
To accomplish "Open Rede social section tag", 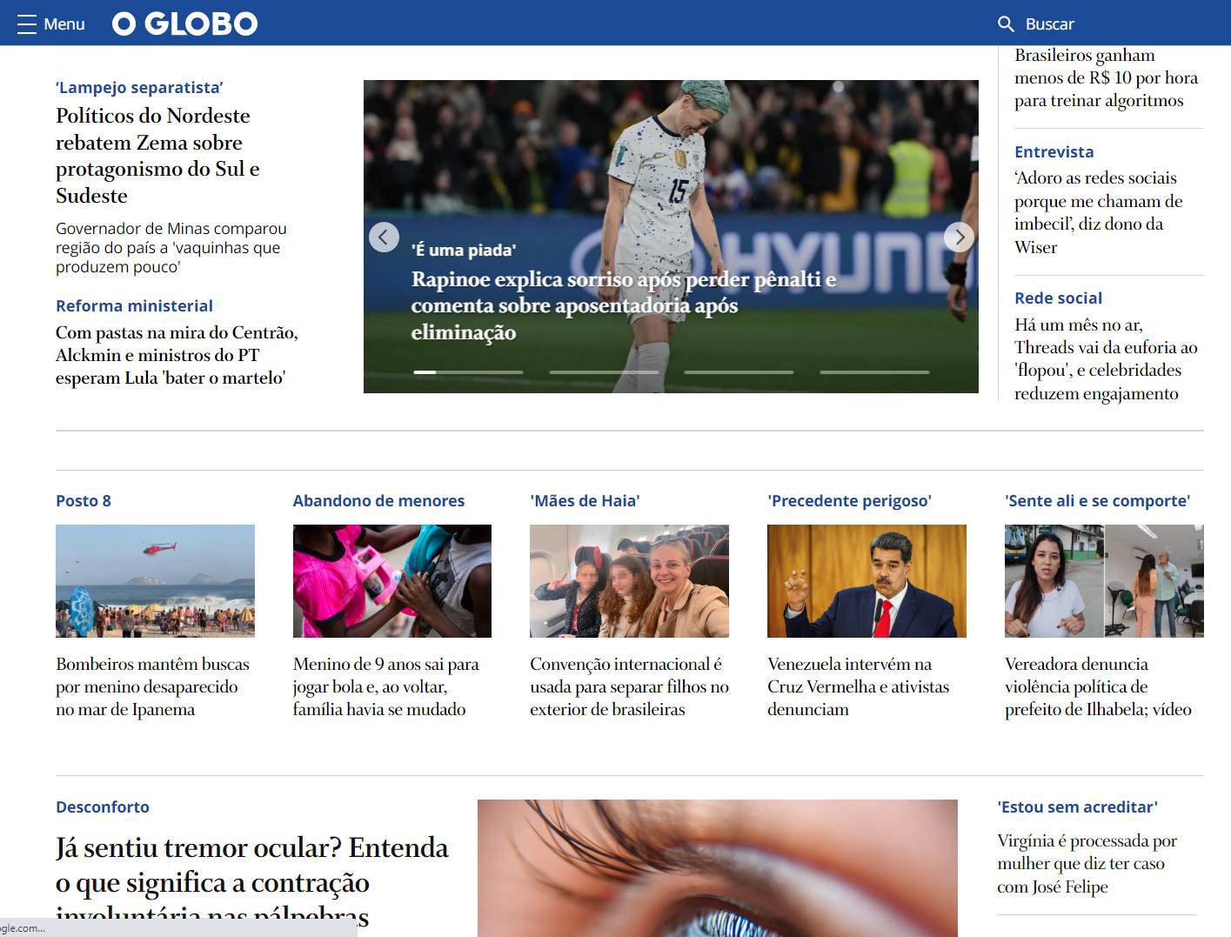I will coord(1058,298).
